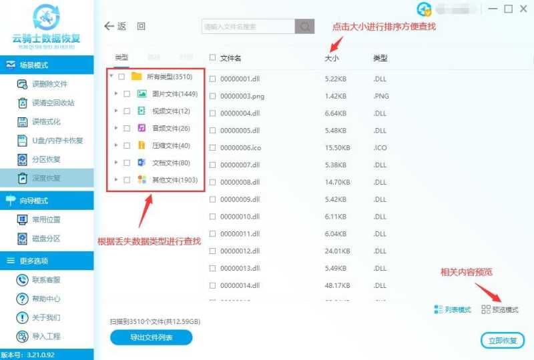Select 磁盘分区 disk icon
Screen dimensions: 534x360
click(x=22, y=239)
